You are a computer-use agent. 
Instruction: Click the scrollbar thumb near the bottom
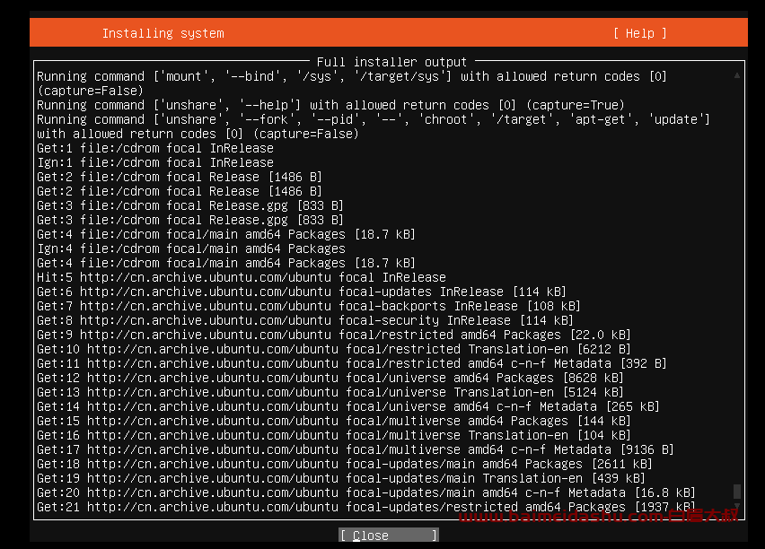[736, 491]
